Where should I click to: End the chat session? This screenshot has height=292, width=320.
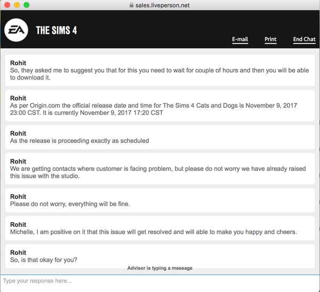(x=305, y=39)
